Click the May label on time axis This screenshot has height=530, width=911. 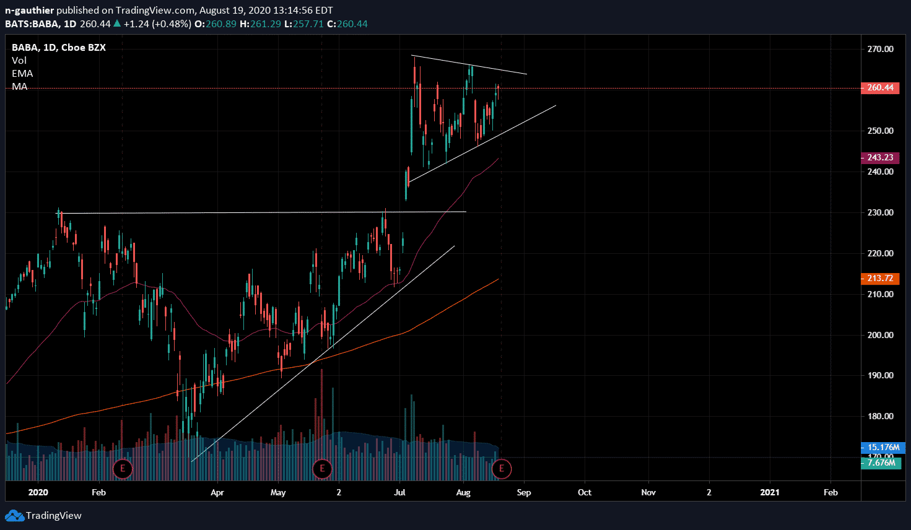pos(278,493)
